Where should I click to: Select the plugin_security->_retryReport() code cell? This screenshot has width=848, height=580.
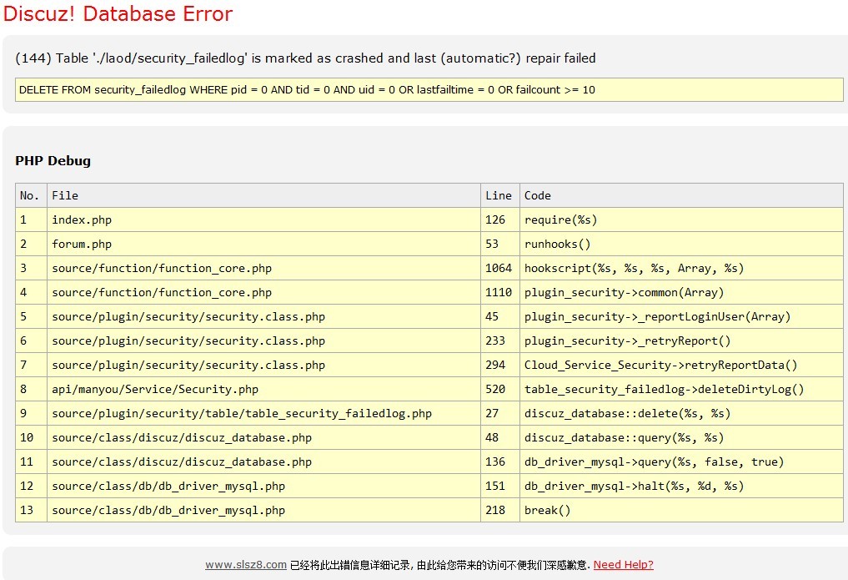coord(681,340)
